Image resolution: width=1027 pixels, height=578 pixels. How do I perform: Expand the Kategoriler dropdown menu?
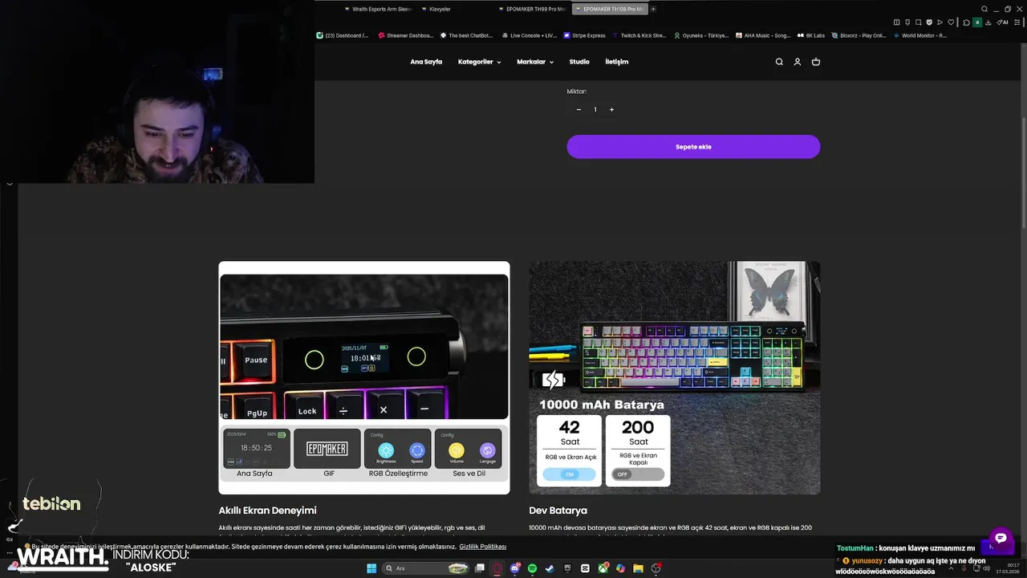479,62
